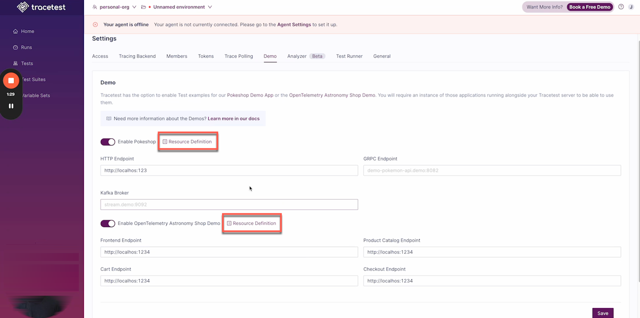Screen dimensions: 640x318
Task: Save the demo settings
Action: pyautogui.click(x=603, y=313)
